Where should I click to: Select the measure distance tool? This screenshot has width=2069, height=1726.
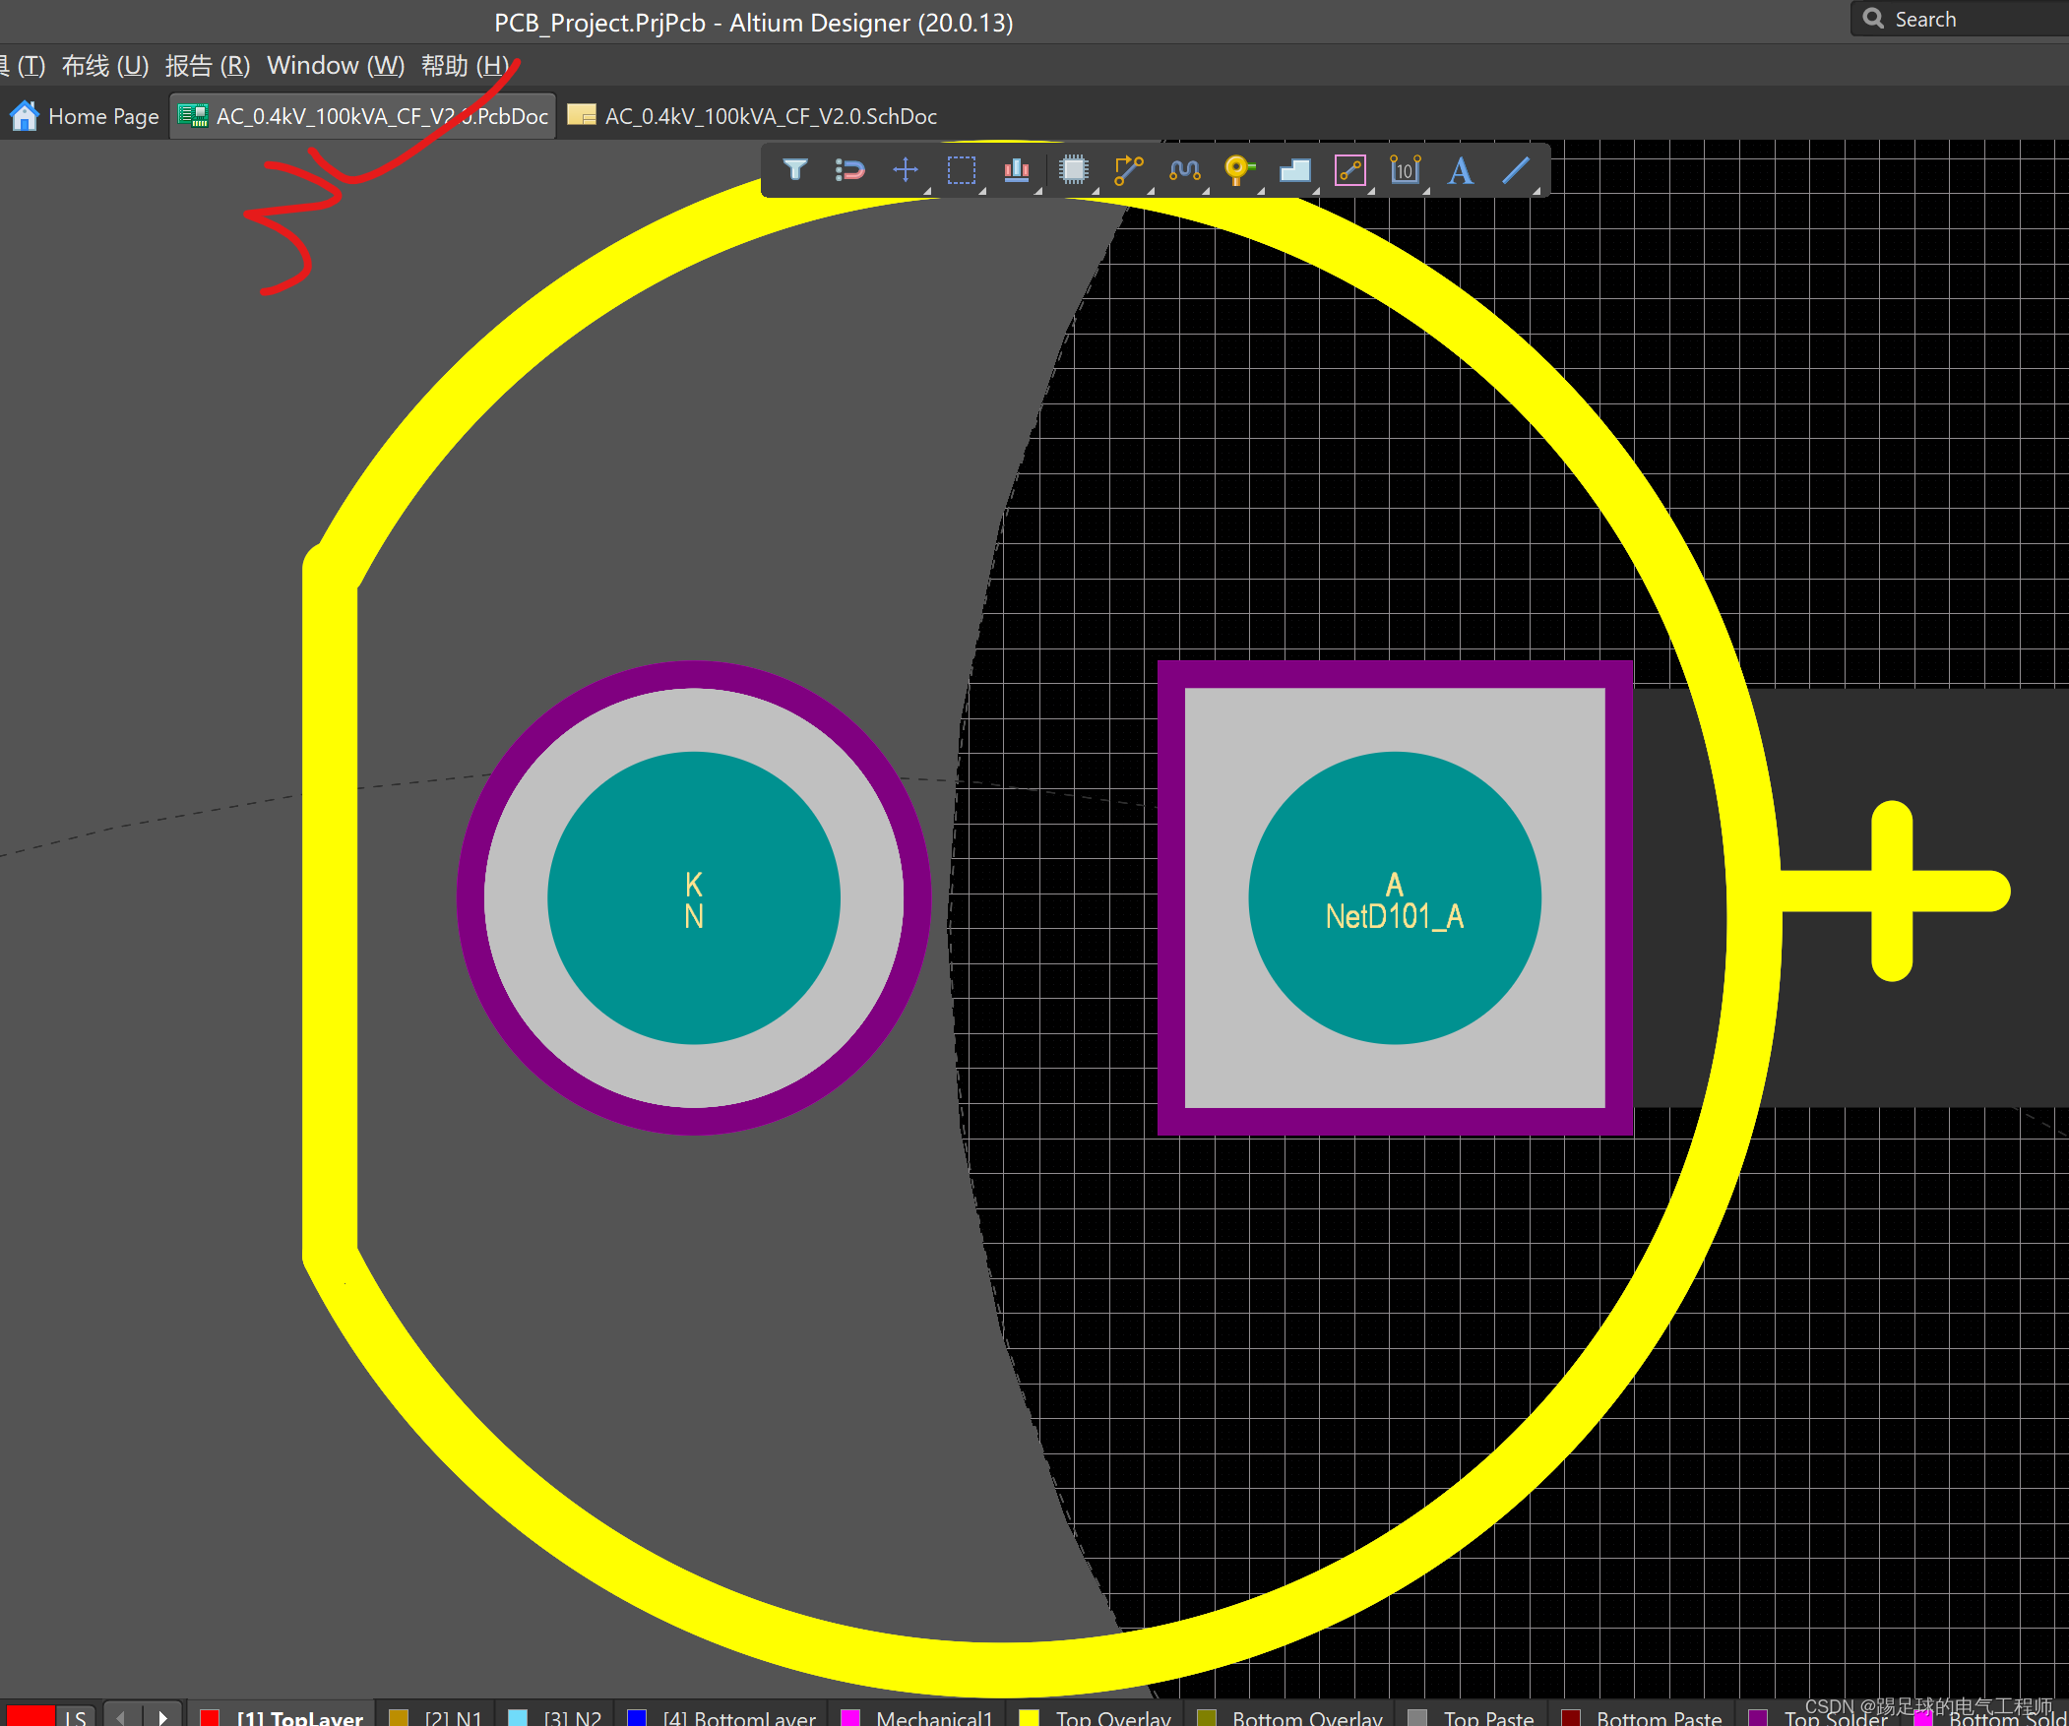click(1403, 169)
